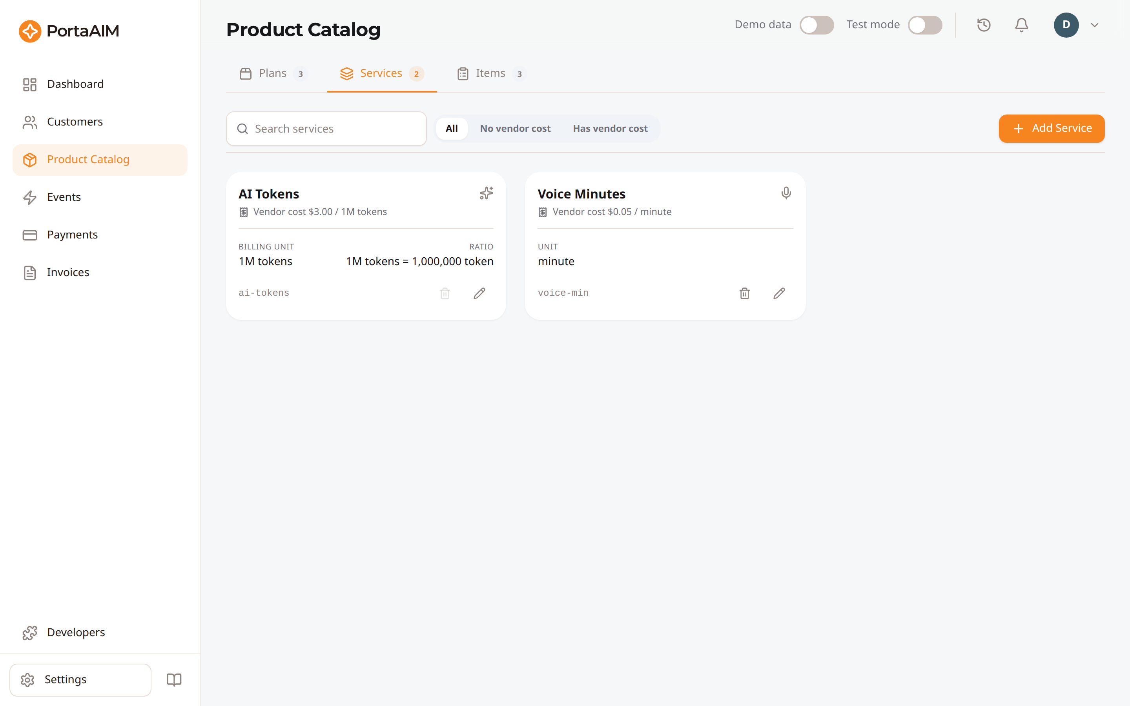Open the documentation book icon
The height and width of the screenshot is (706, 1130).
[174, 680]
